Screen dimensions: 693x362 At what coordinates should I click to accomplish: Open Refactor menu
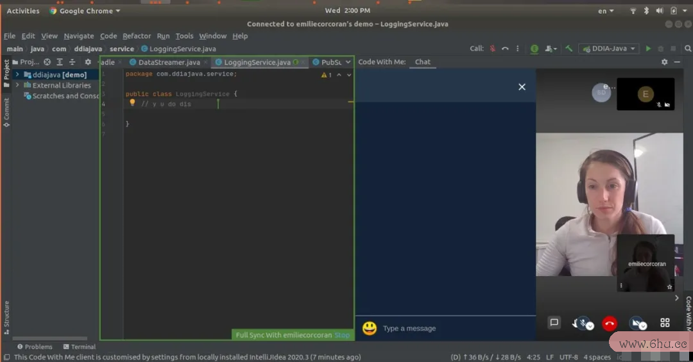tap(137, 36)
